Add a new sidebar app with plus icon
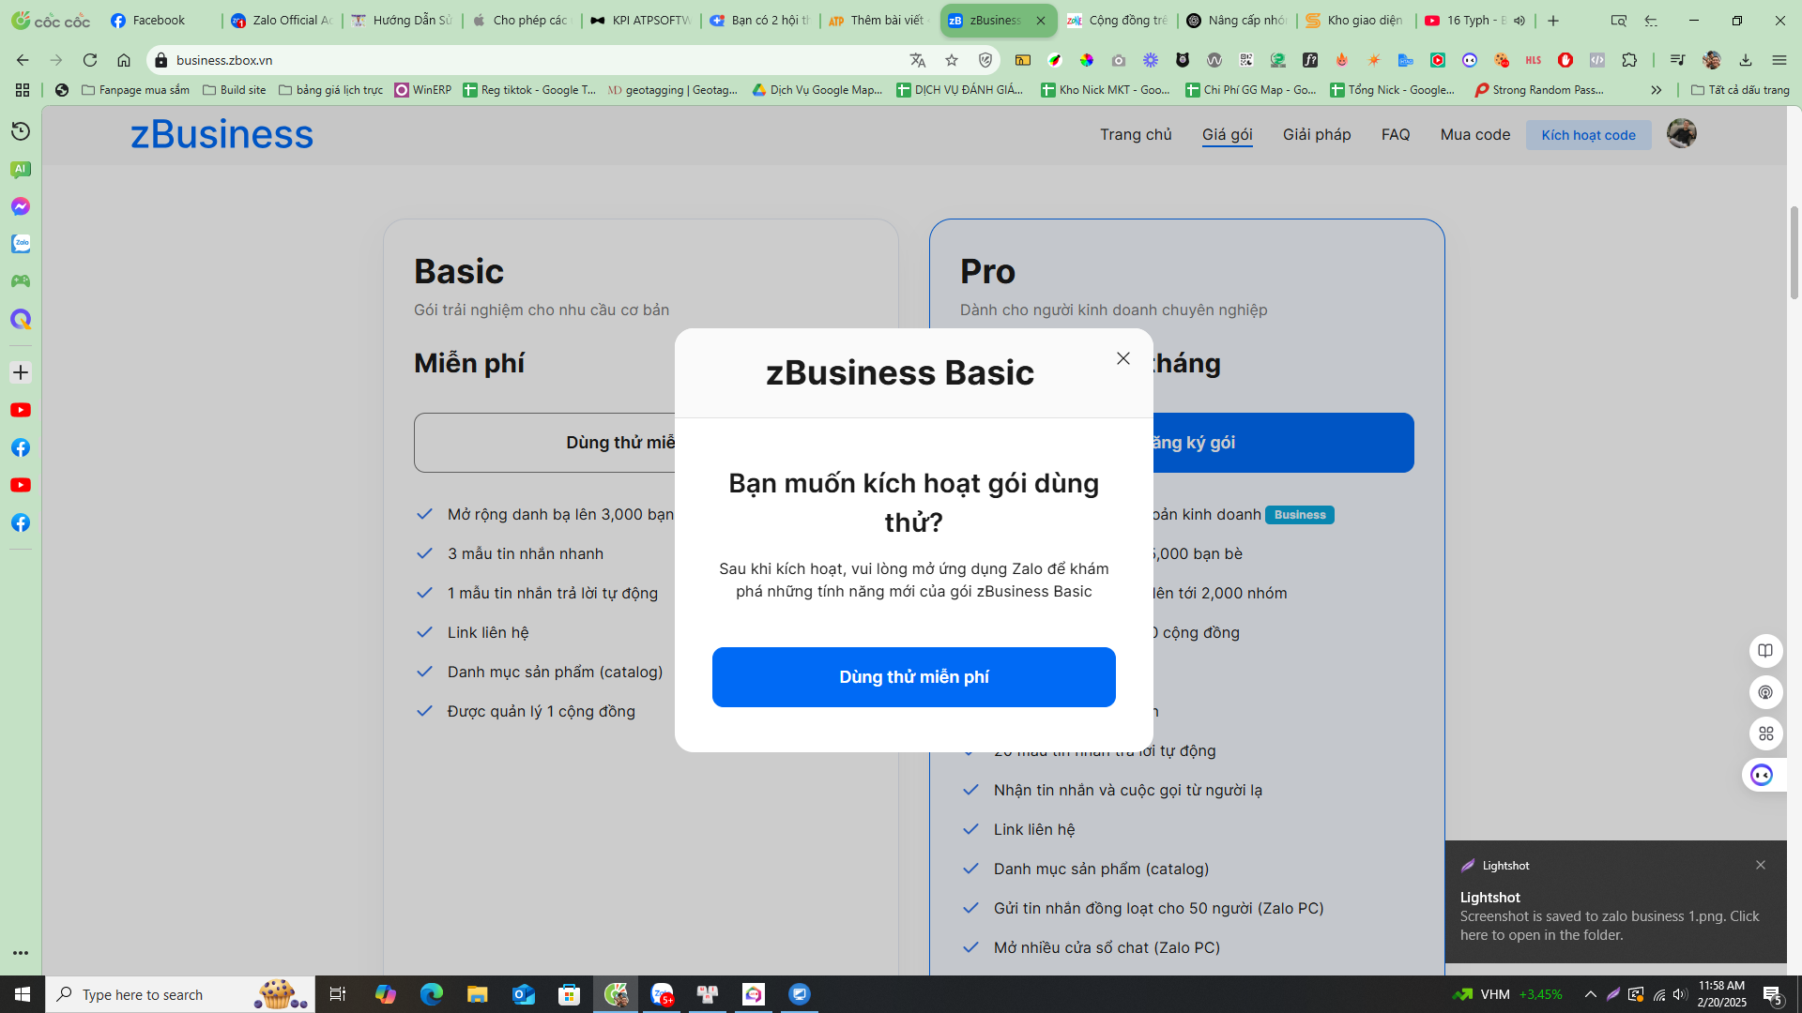The width and height of the screenshot is (1802, 1013). (21, 372)
